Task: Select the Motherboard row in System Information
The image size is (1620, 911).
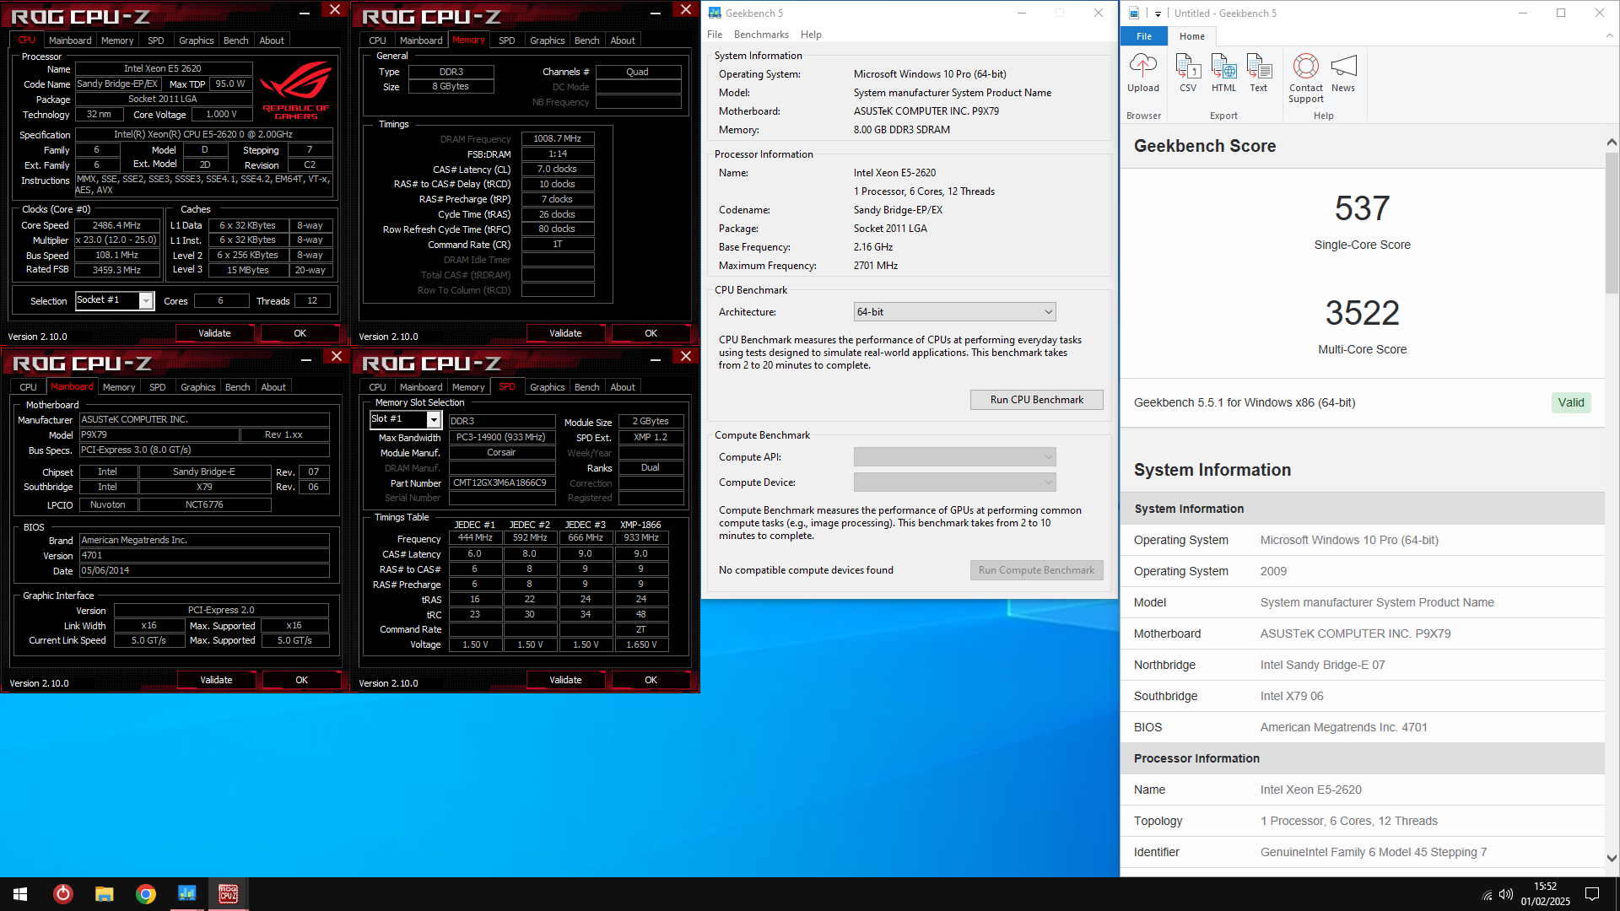Action: (1363, 633)
